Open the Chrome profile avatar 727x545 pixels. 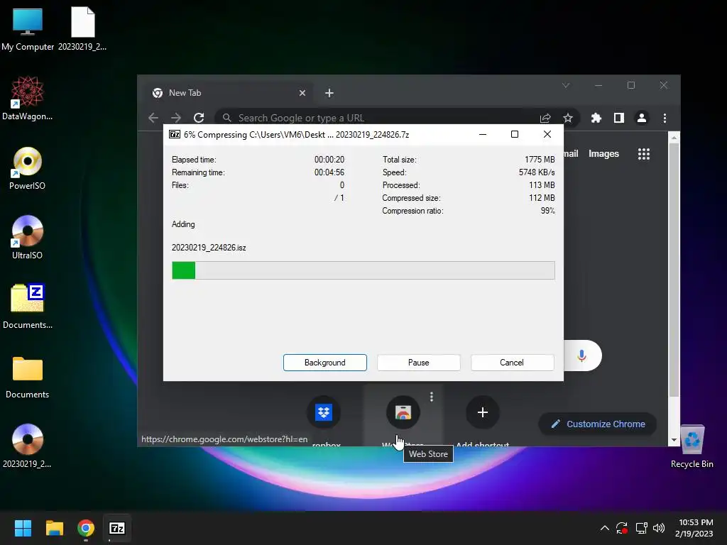(642, 118)
